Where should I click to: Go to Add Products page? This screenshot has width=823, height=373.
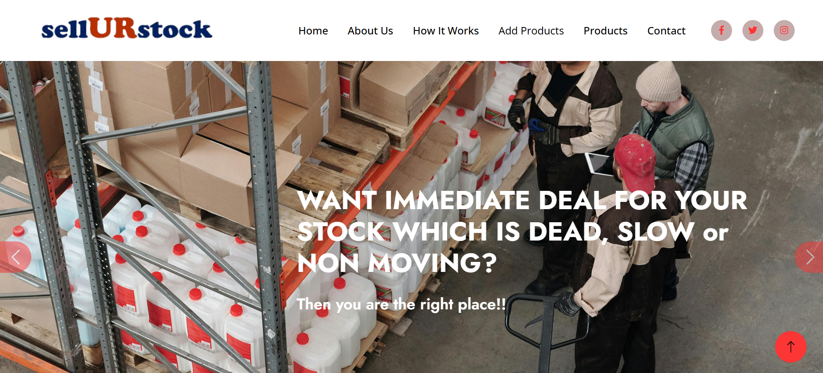pos(531,31)
